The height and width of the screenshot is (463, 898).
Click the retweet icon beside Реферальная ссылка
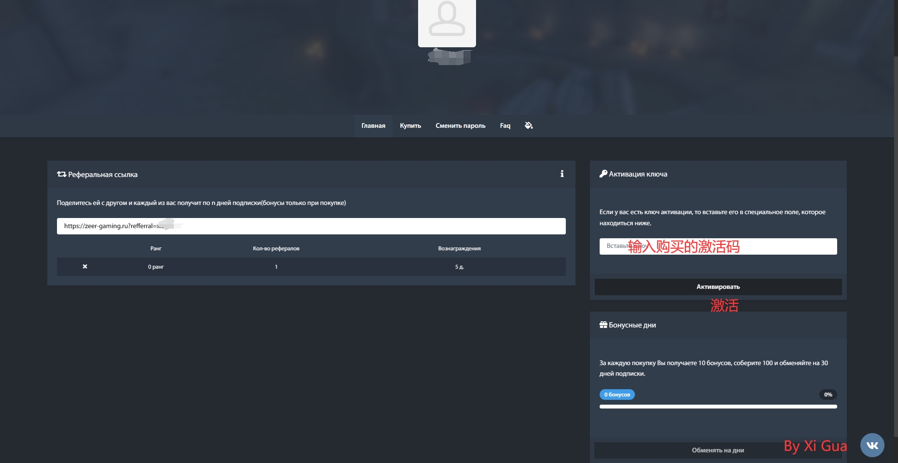[61, 175]
